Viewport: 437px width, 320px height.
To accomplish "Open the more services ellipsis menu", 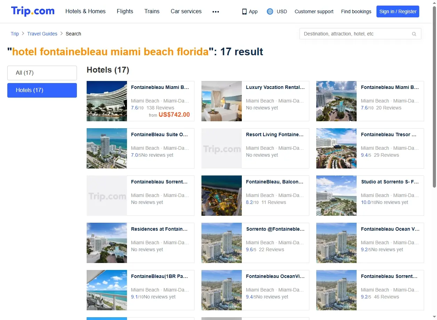I will point(216,12).
